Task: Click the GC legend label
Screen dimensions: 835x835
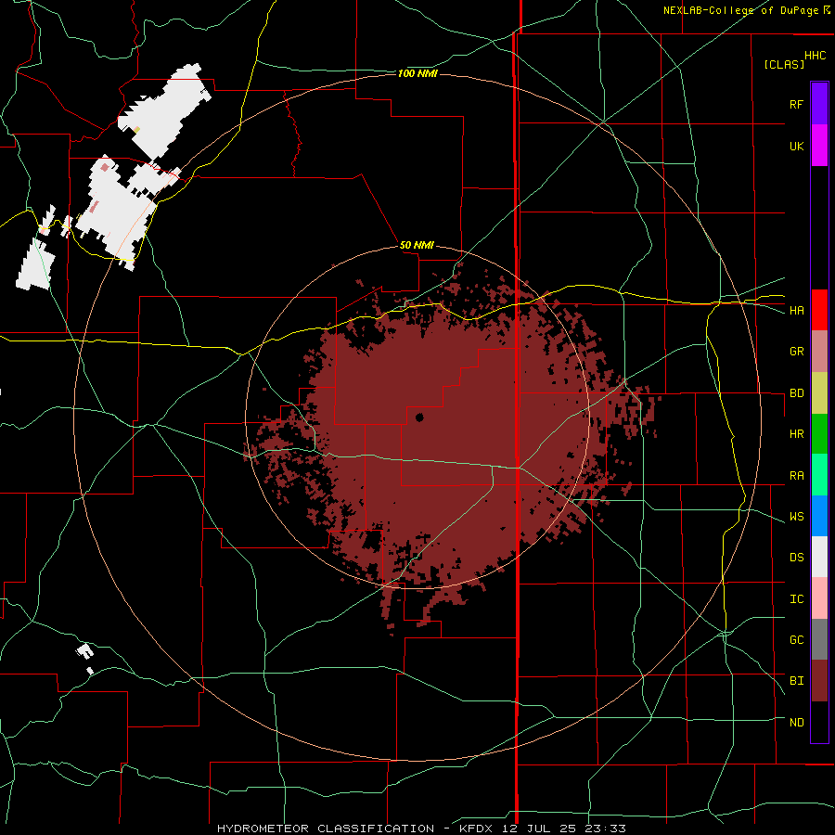Action: pos(796,640)
